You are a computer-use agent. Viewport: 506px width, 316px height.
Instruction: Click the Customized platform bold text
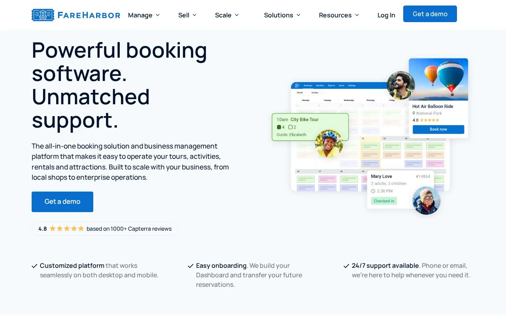click(72, 266)
